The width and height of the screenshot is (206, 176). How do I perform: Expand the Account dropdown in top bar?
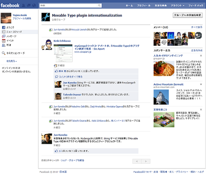pyautogui.click(x=178, y=6)
